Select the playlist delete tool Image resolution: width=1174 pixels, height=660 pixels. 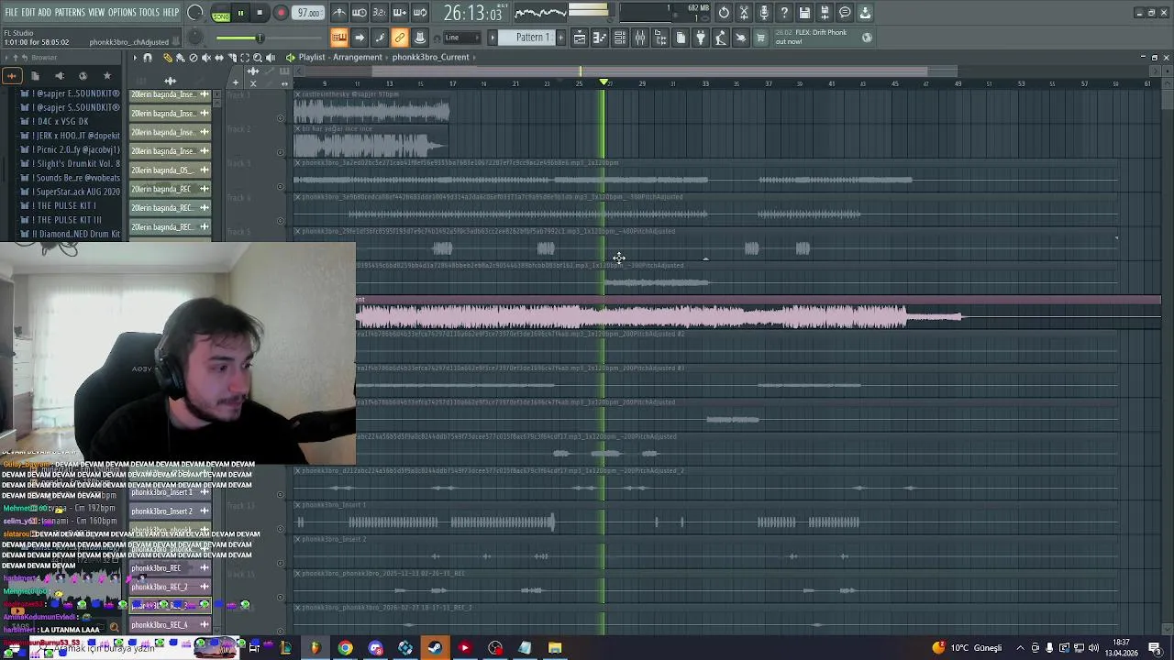[193, 58]
